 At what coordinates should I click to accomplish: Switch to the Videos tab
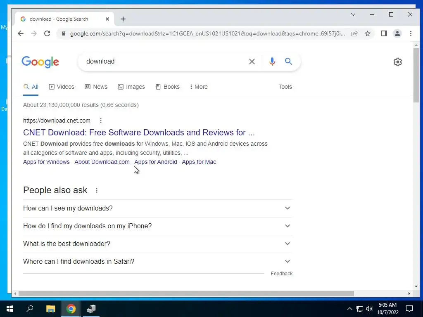tap(62, 87)
